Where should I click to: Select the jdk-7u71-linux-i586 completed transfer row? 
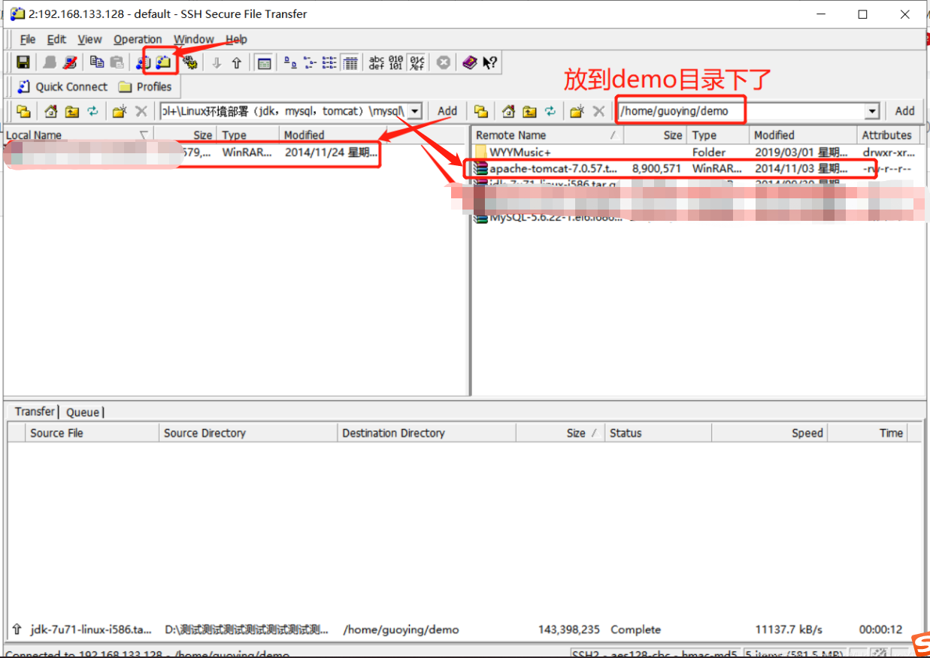pyautogui.click(x=465, y=629)
